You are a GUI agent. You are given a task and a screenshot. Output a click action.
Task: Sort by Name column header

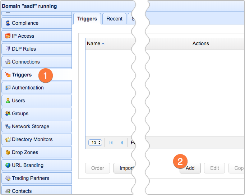(94, 43)
